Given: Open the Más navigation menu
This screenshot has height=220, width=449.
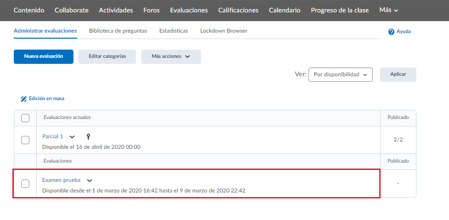Looking at the screenshot, I should click(x=388, y=10).
